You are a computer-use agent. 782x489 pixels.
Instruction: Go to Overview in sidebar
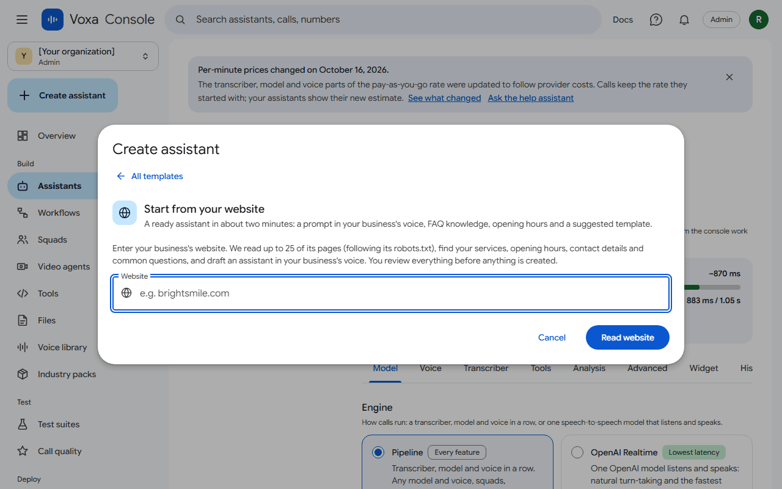(53, 136)
